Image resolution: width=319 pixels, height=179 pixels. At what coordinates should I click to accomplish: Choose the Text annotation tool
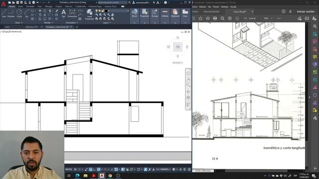(x=63, y=13)
